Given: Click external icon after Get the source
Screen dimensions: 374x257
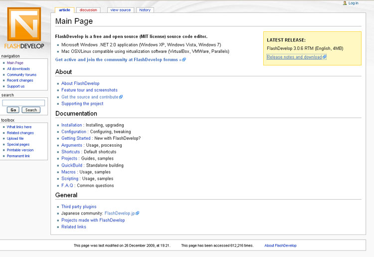Looking at the screenshot, I should click(121, 97).
